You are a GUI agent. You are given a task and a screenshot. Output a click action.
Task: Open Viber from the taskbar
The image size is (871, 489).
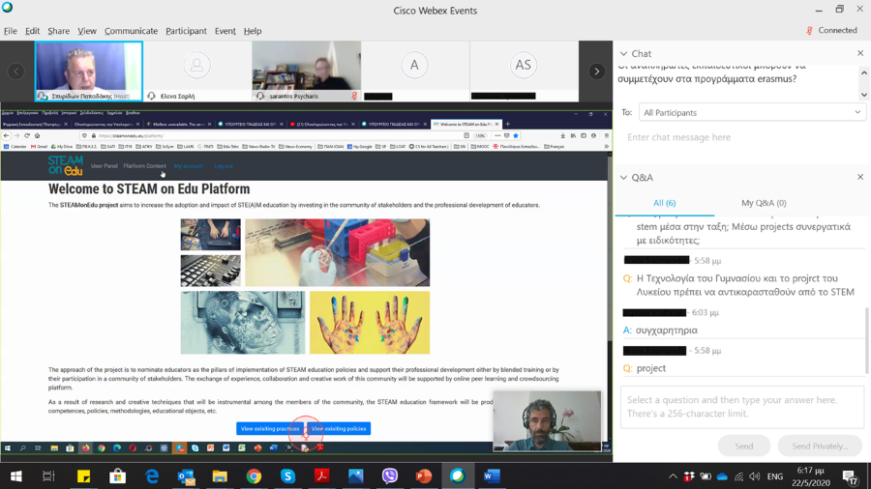389,476
